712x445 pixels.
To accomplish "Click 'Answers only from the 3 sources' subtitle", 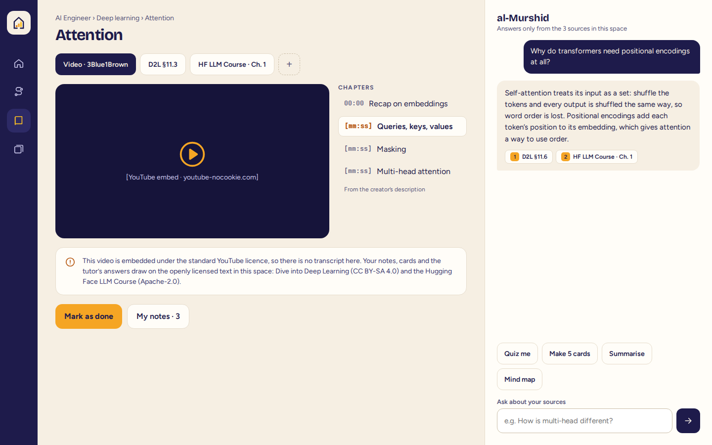I will pyautogui.click(x=562, y=29).
